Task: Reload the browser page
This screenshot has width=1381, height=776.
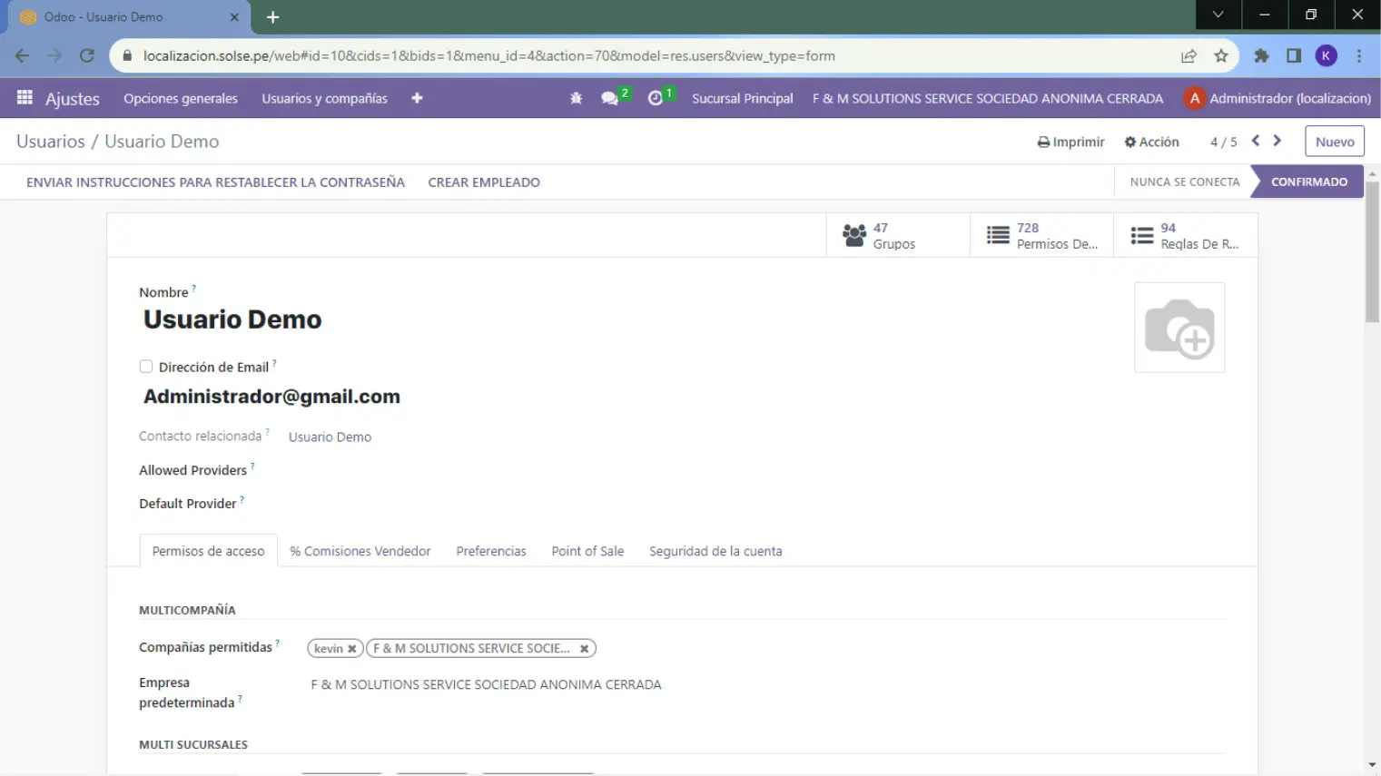Action: point(87,55)
